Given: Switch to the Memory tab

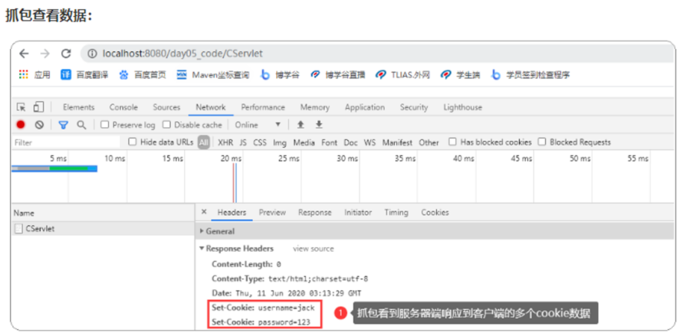Looking at the screenshot, I should (315, 107).
